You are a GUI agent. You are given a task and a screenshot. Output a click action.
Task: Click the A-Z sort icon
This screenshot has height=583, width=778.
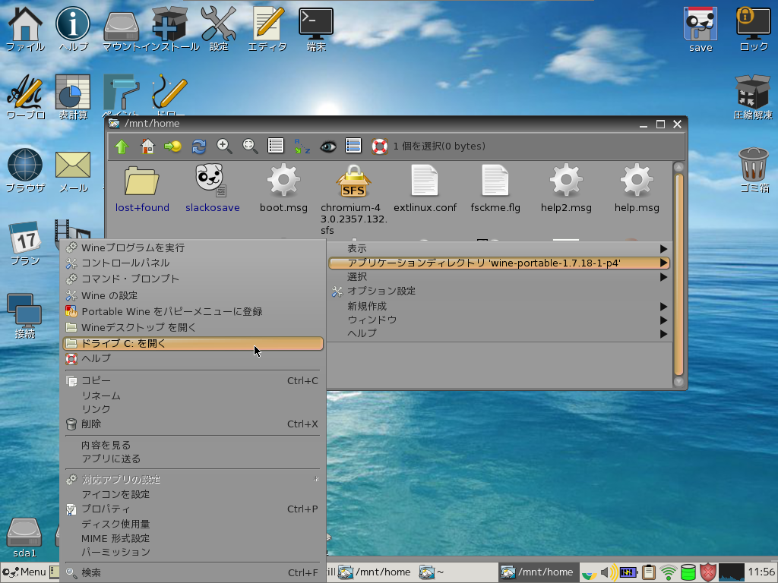[302, 147]
